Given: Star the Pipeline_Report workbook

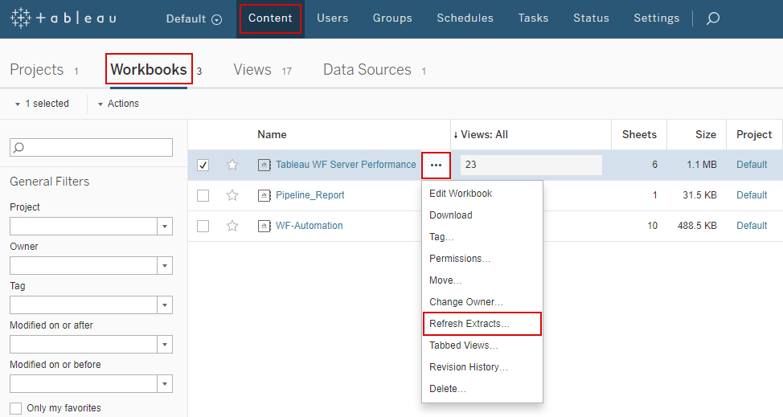Looking at the screenshot, I should click(x=232, y=195).
